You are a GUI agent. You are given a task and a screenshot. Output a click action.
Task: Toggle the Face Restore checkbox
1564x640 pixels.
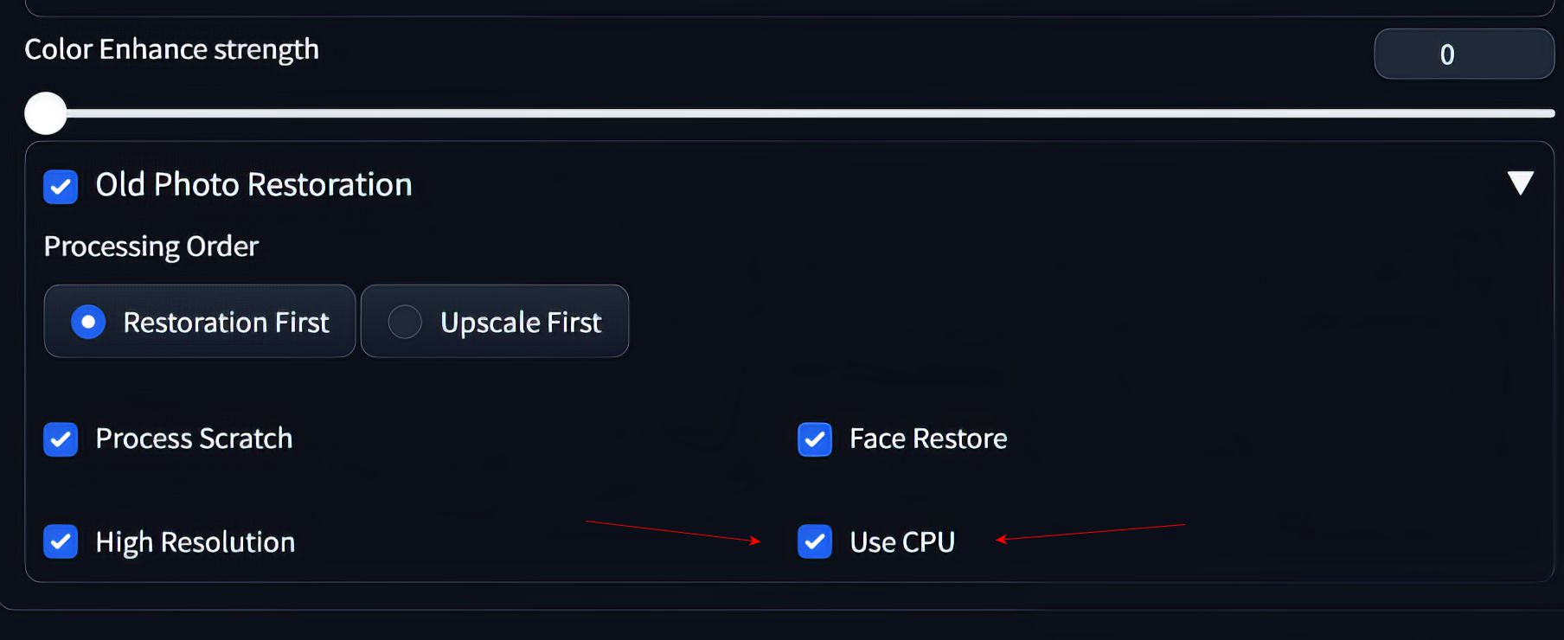(815, 439)
